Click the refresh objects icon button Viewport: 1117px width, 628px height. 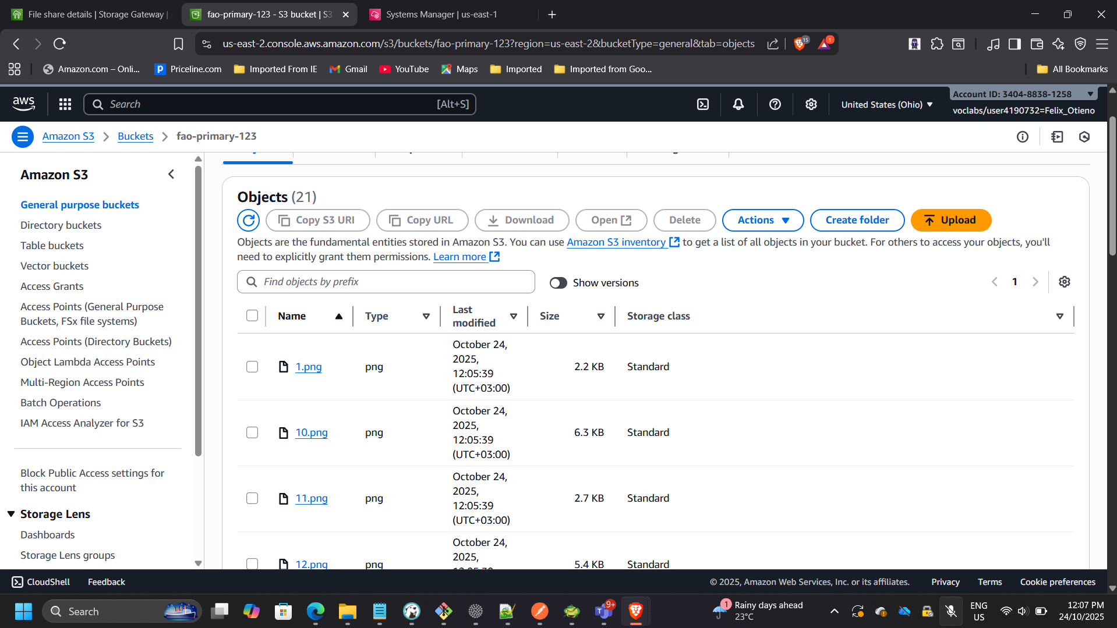(248, 220)
